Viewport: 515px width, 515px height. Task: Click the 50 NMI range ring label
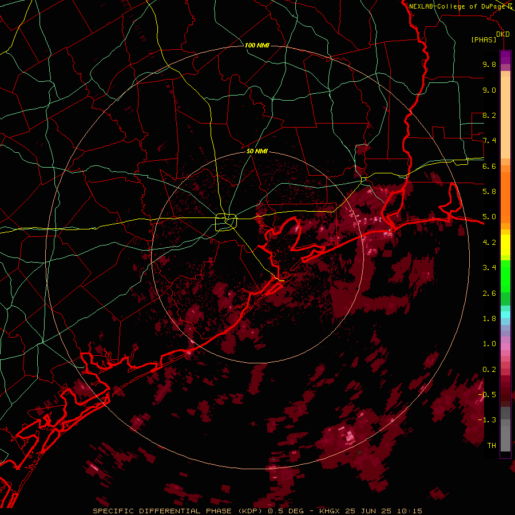pos(257,151)
